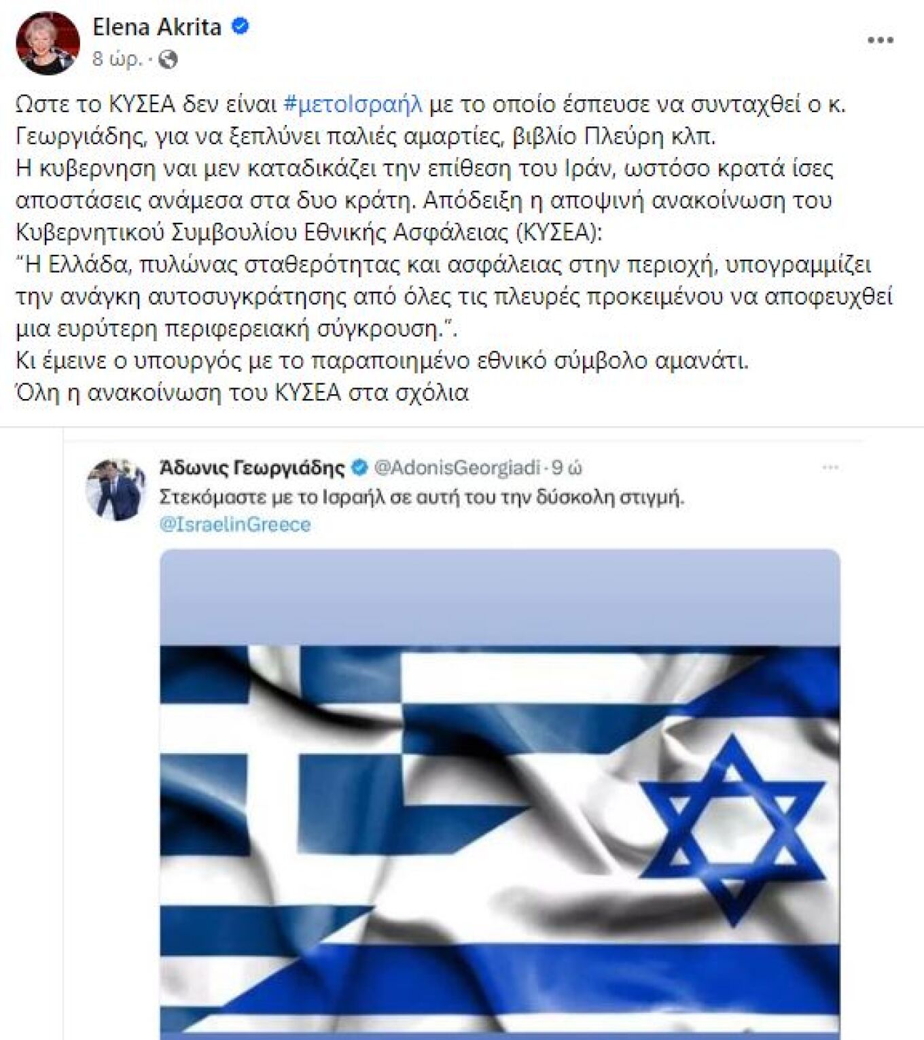Click the embedded tweet's 9 ώ timestamp
Viewport: 924px width, 1040px height.
tap(567, 468)
